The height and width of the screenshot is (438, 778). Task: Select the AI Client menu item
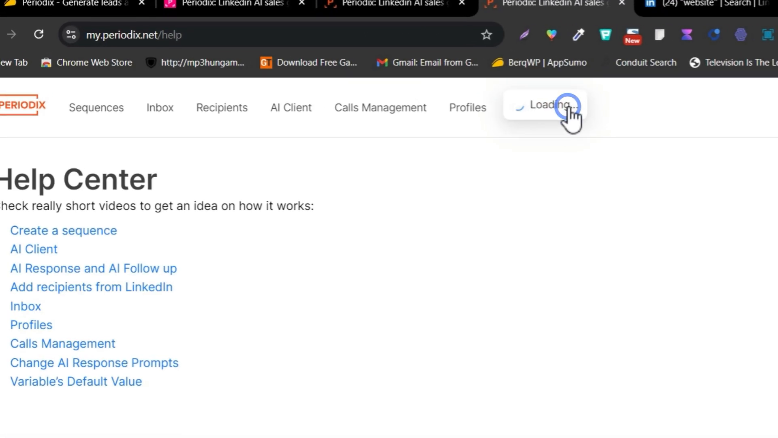click(x=291, y=107)
